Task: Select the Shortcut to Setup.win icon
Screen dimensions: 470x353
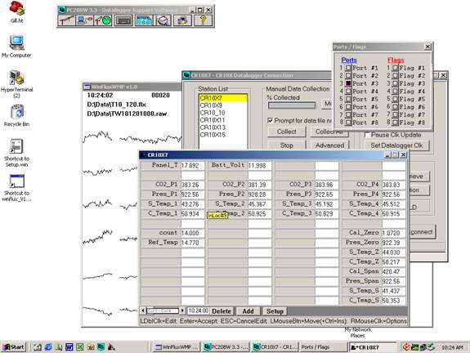Action: tap(17, 153)
